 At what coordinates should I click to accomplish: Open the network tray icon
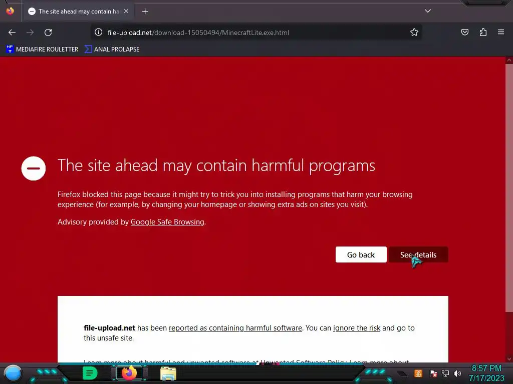(445, 373)
